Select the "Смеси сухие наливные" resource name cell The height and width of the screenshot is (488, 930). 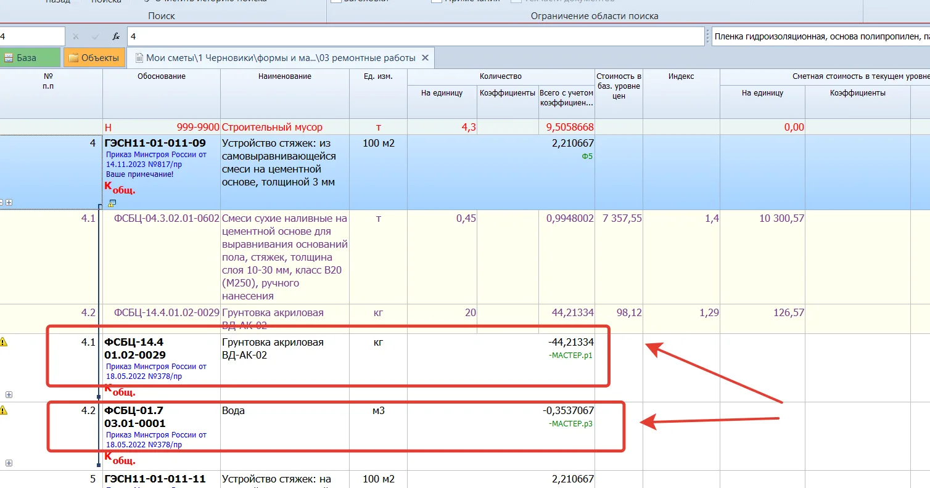(285, 257)
